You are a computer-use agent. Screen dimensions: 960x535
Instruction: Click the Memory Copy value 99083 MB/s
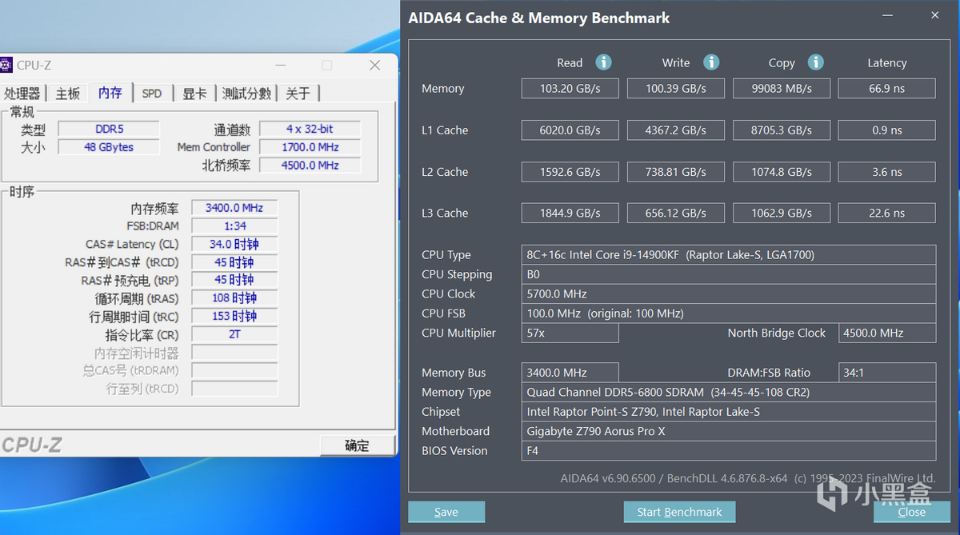(x=782, y=89)
